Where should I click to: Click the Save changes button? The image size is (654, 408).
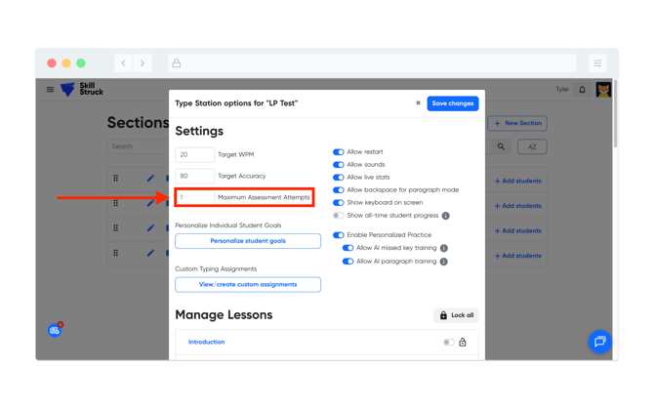452,103
